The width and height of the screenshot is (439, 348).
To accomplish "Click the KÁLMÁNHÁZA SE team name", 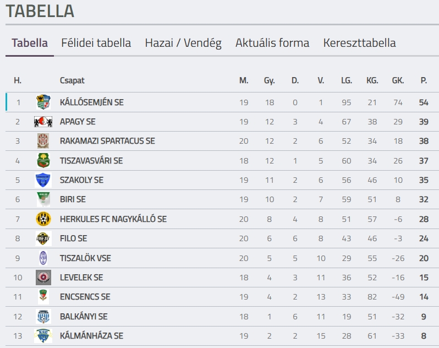I will tap(91, 336).
